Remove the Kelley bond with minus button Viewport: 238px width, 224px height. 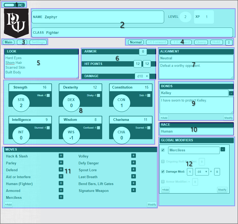[x=231, y=93]
